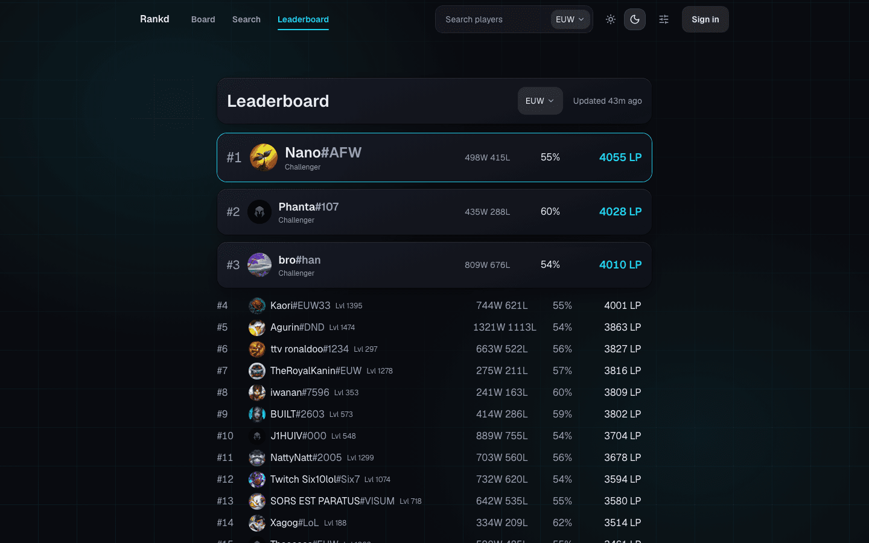Click NattyNatt#2005 avatar icon
The image size is (869, 543).
pos(257,458)
